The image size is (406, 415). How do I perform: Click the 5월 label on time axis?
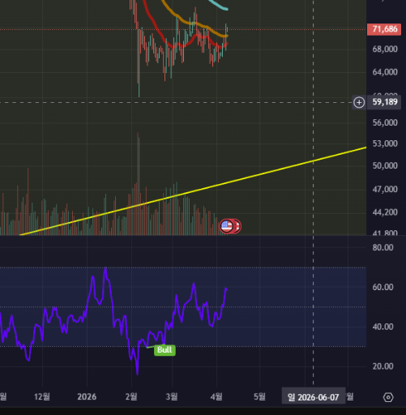259,396
